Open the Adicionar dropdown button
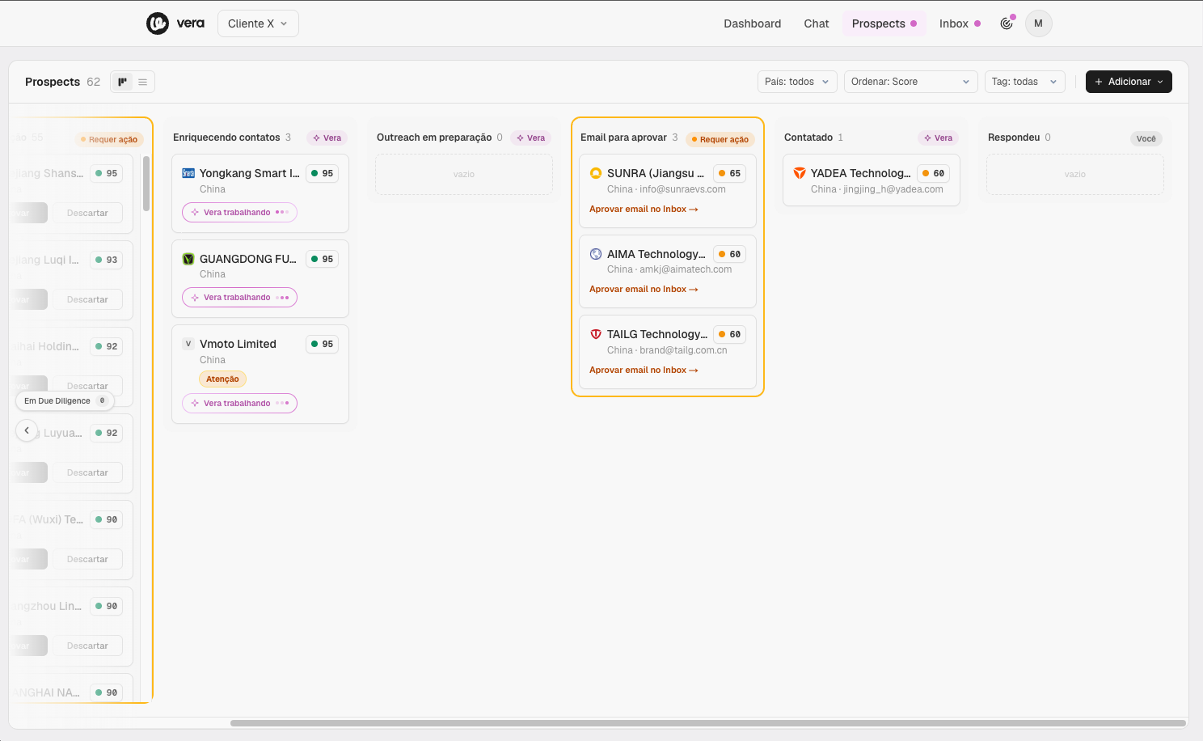The height and width of the screenshot is (741, 1203). point(1129,82)
